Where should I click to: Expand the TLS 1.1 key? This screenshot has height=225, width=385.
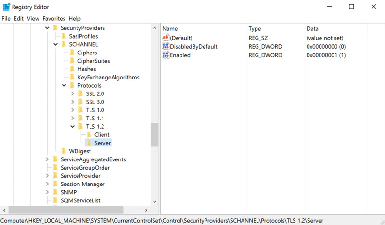73,118
